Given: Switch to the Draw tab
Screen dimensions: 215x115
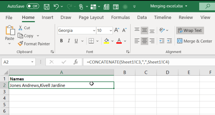Looking at the screenshot, I should click(x=66, y=17).
